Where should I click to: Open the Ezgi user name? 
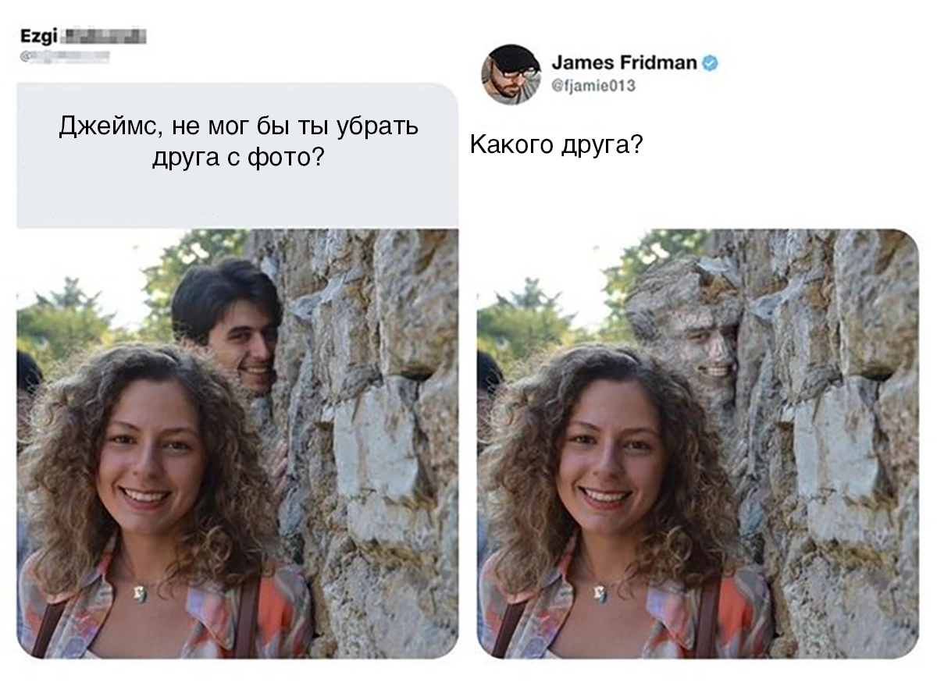(36, 35)
